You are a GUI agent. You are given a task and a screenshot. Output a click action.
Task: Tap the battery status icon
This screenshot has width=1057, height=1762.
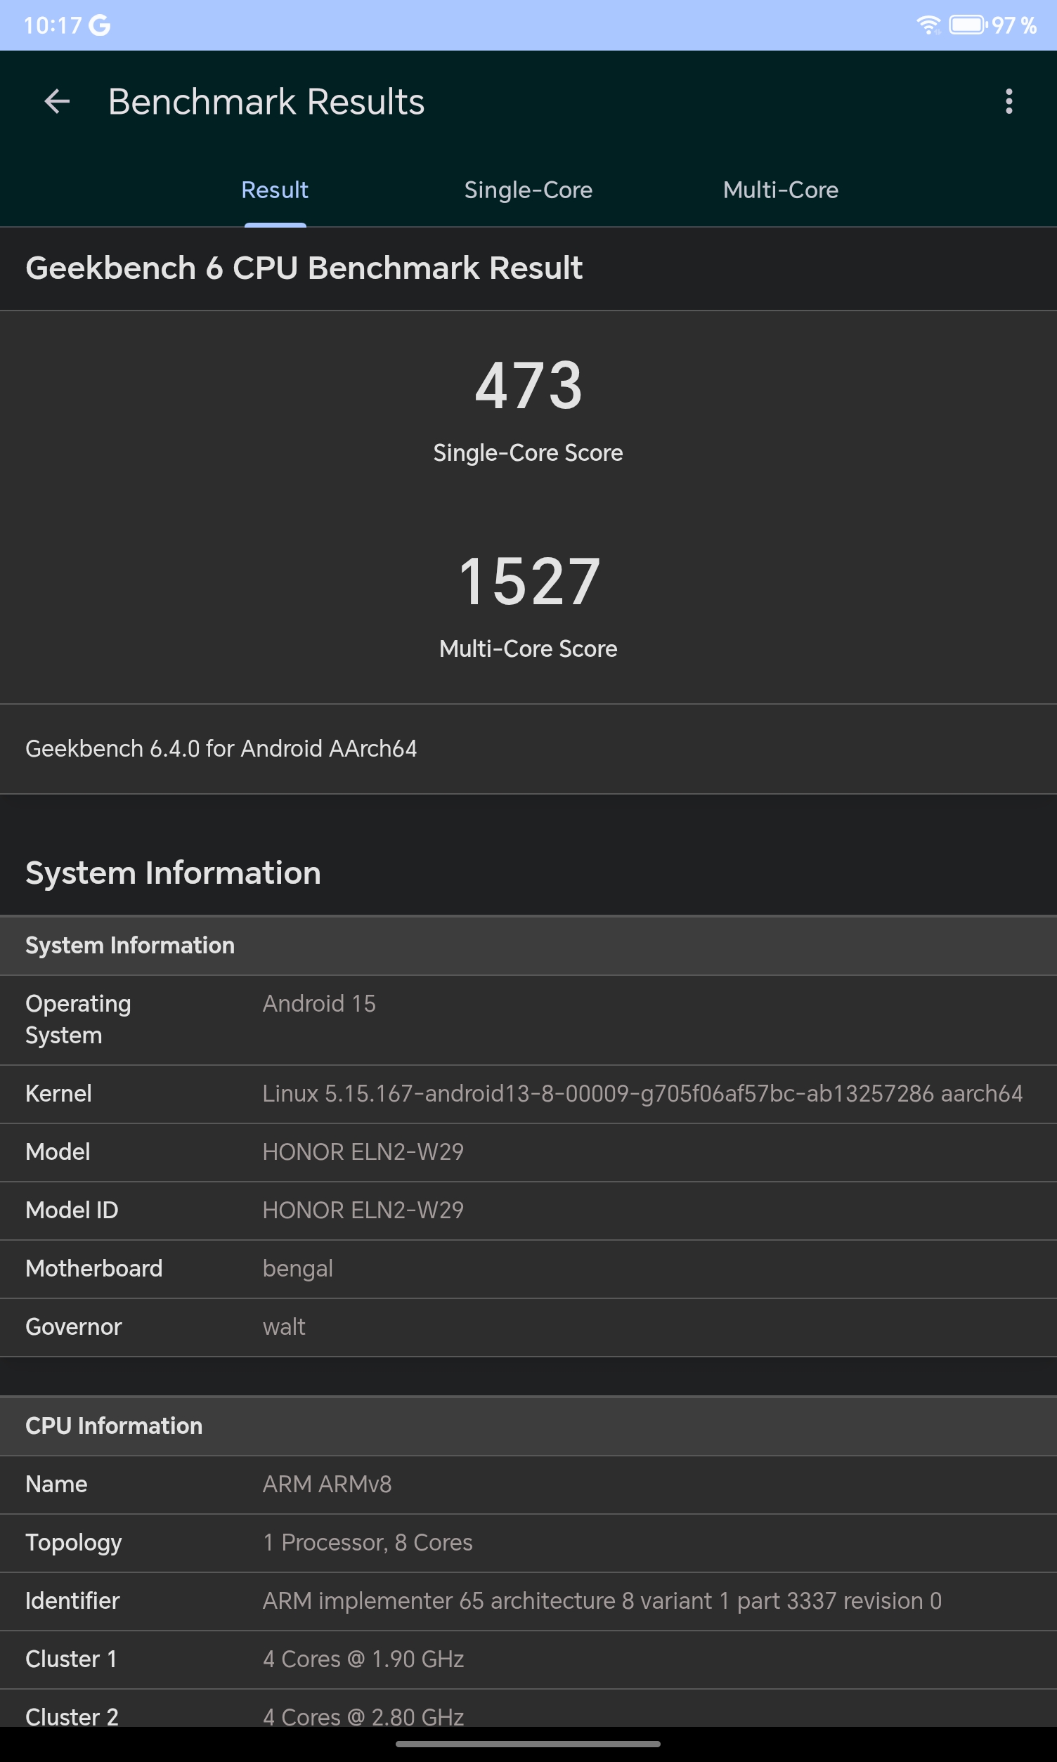coord(967,25)
